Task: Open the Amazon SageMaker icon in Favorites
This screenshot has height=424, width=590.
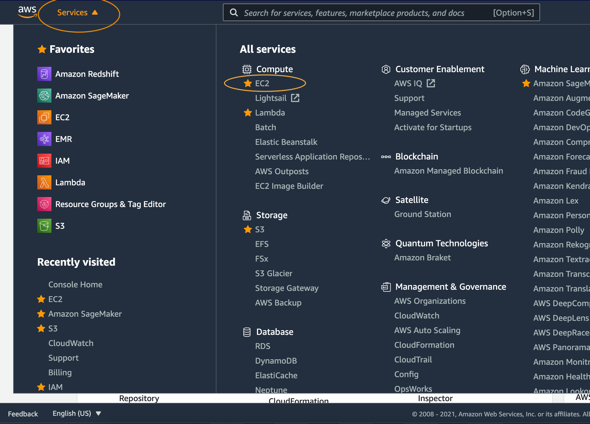Action: pos(44,96)
